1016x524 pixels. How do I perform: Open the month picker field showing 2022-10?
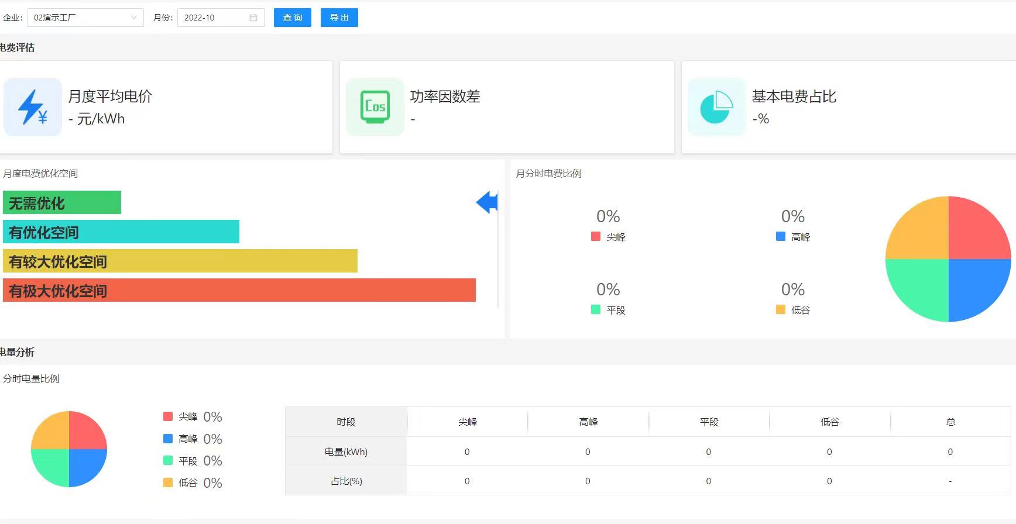click(221, 18)
